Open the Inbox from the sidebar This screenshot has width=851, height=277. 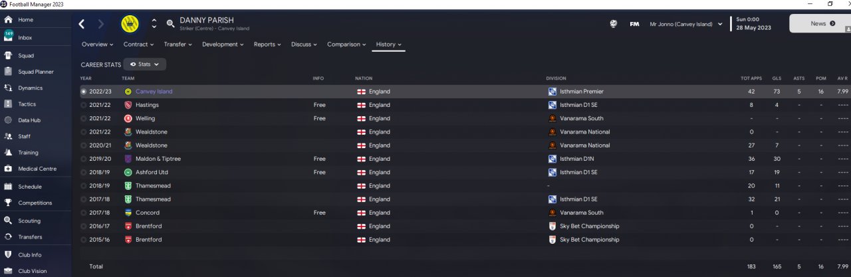tap(25, 38)
